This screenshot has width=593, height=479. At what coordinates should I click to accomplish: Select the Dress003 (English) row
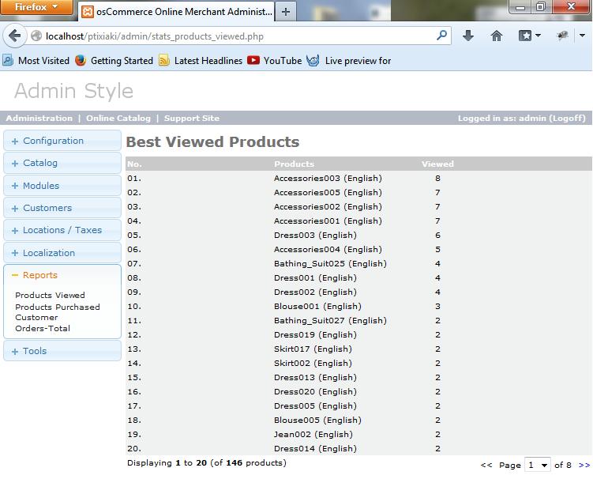pos(358,235)
